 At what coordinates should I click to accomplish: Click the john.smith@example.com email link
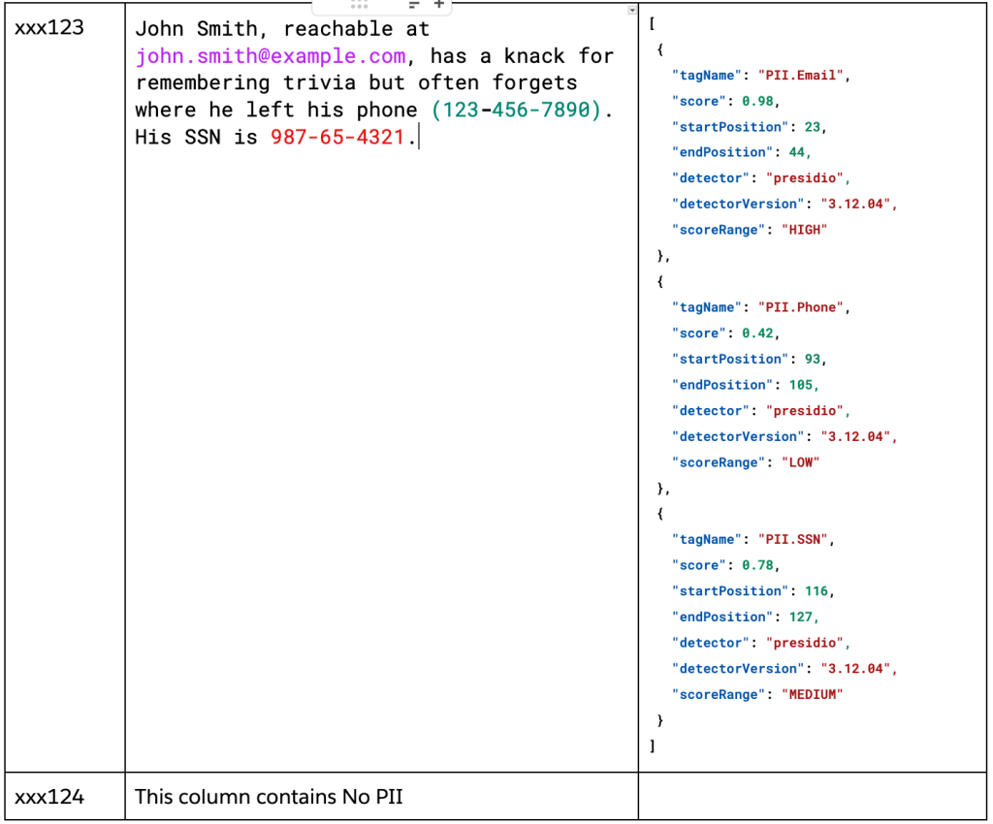[271, 56]
